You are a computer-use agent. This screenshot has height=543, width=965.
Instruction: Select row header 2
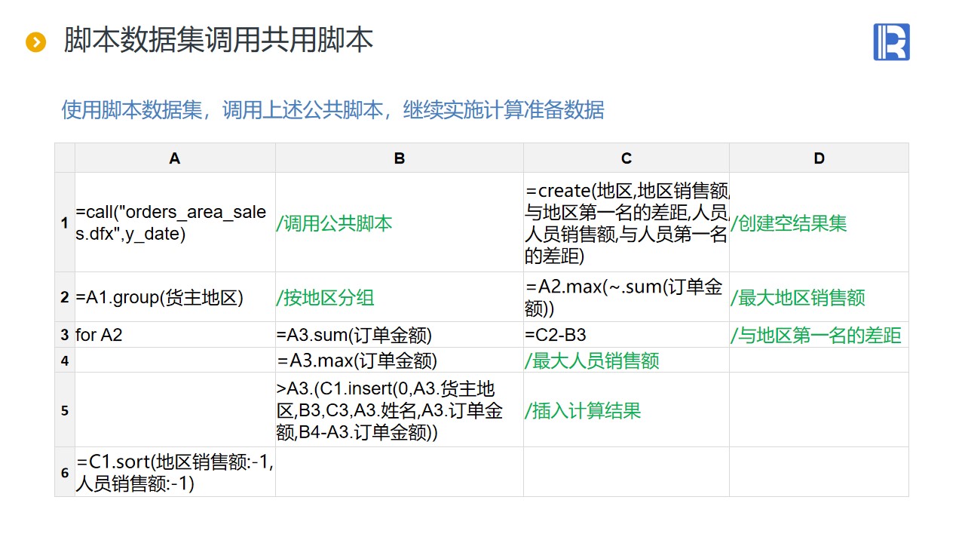(65, 297)
